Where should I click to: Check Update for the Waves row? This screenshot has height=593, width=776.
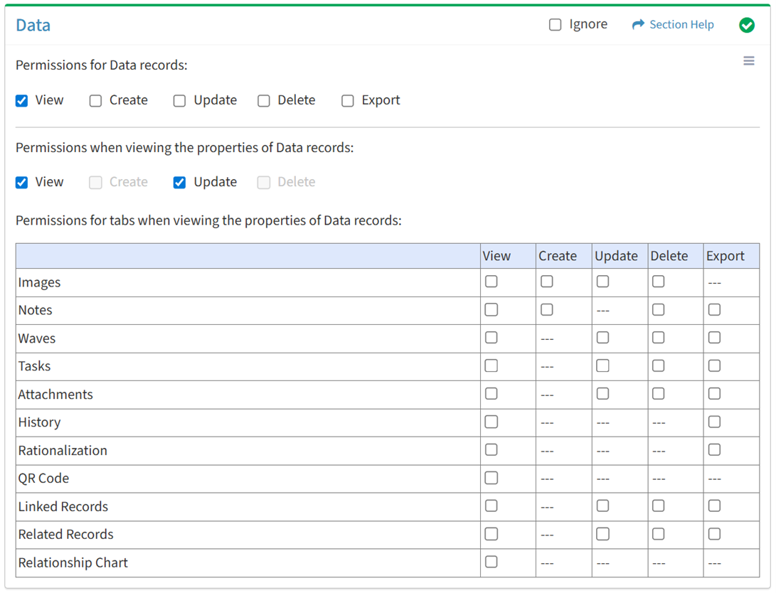point(602,338)
